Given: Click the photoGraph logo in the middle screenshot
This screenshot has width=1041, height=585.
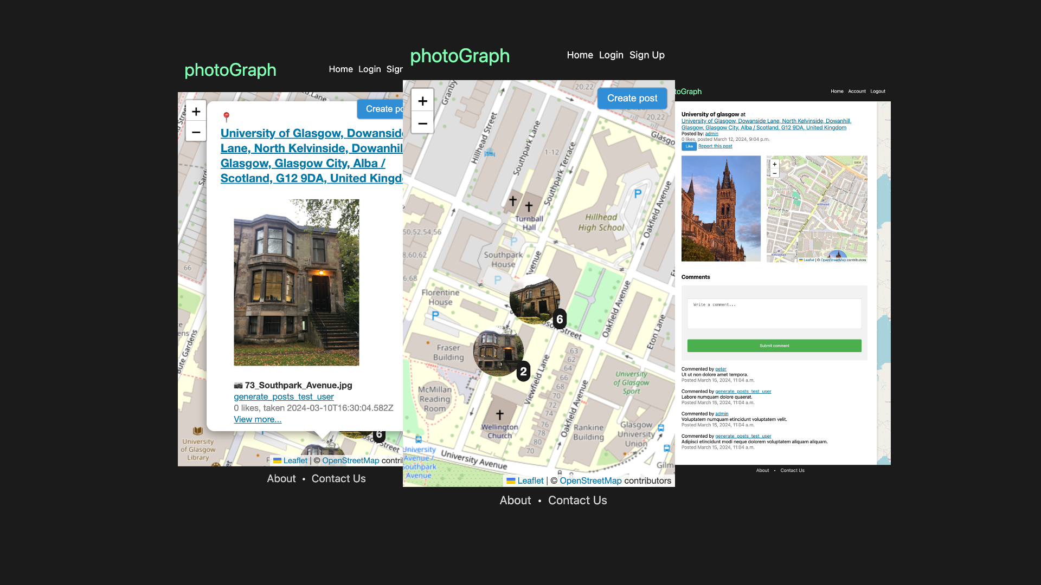Looking at the screenshot, I should [x=460, y=56].
